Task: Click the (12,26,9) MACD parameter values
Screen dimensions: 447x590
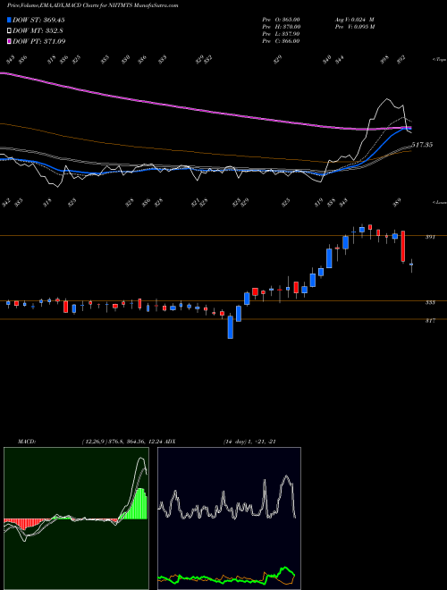Action: tap(122, 442)
